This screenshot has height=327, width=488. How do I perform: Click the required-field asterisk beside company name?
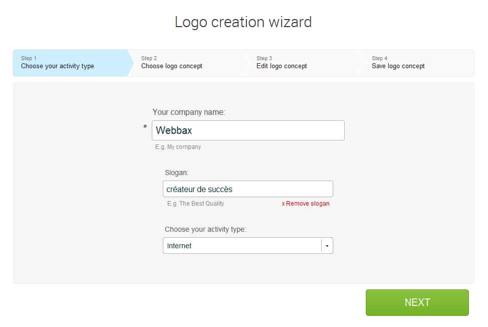click(145, 128)
